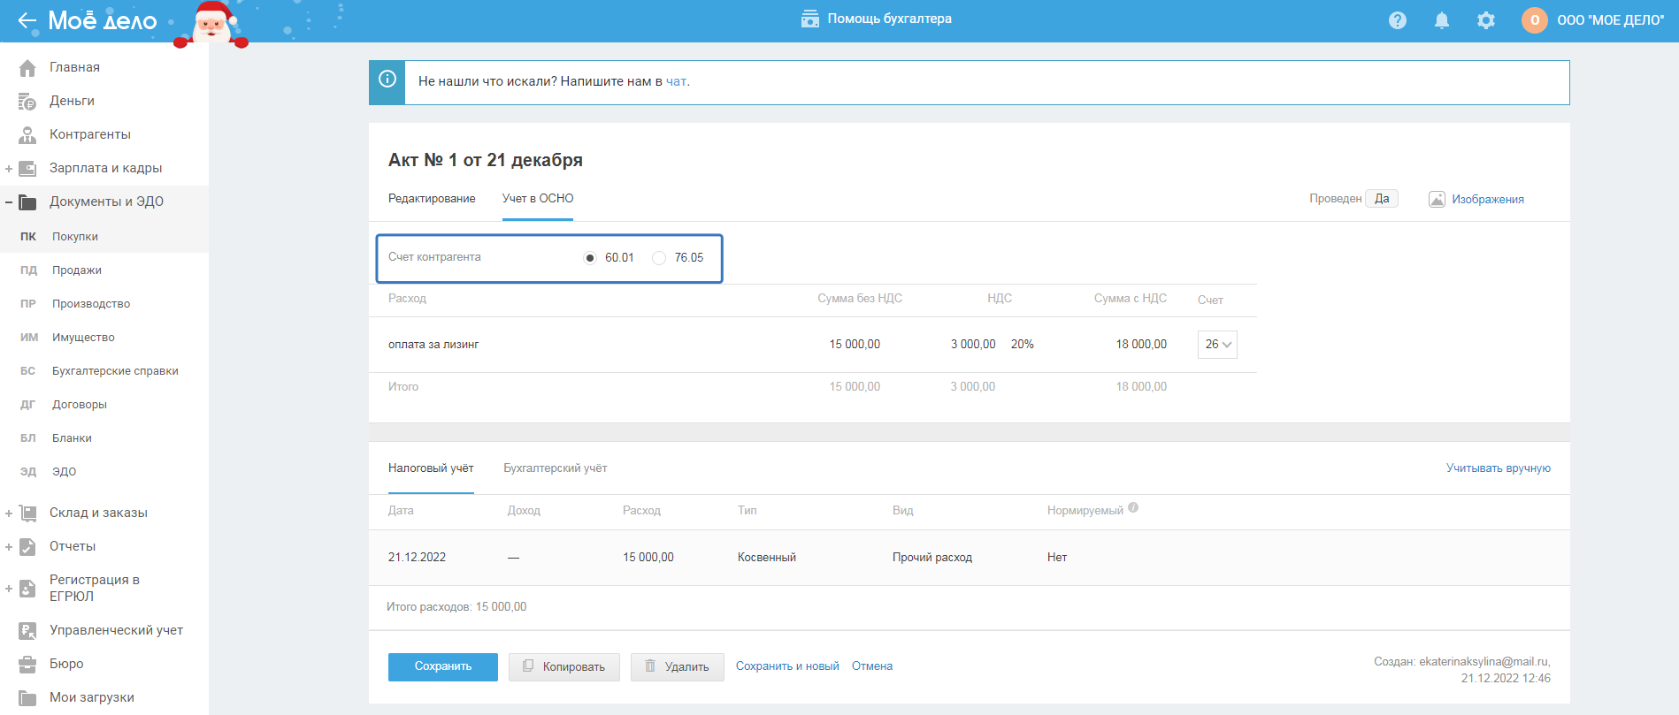The height and width of the screenshot is (715, 1679).
Task: Click the back arrow in header
Action: point(27,20)
